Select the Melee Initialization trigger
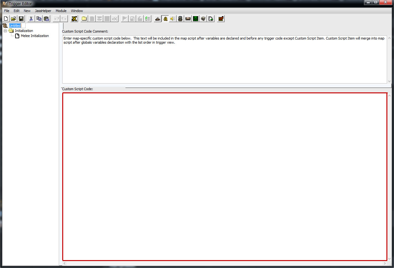394x268 pixels. click(x=35, y=36)
